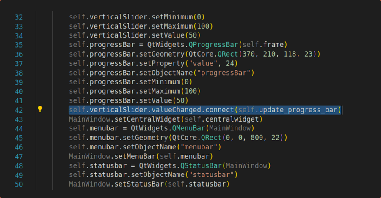Click line number 37 in the gutter

(19, 63)
